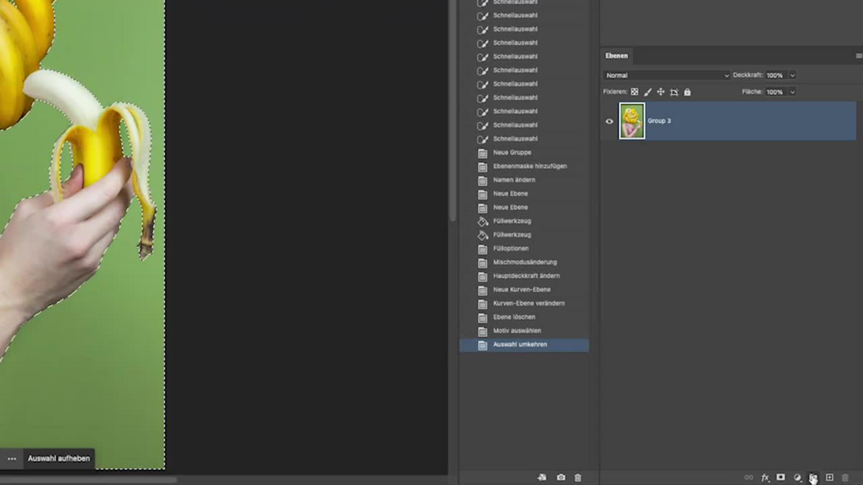The width and height of the screenshot is (863, 485).
Task: Create new document from current state icon
Action: pyautogui.click(x=543, y=477)
